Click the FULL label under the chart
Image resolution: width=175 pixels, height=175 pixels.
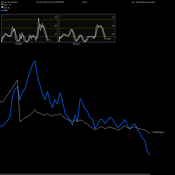click(76, 44)
